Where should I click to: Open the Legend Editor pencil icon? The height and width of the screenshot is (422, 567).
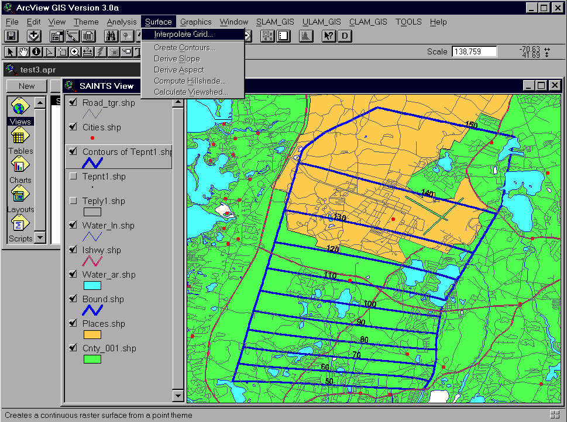coord(73,36)
